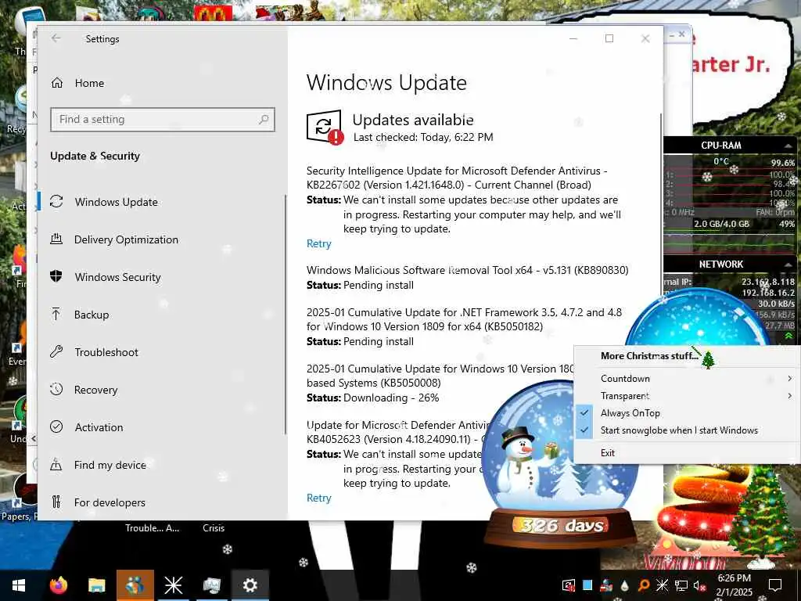Toggle Start snowglobe when I start Windows
Viewport: 801px width, 601px height.
(x=687, y=430)
